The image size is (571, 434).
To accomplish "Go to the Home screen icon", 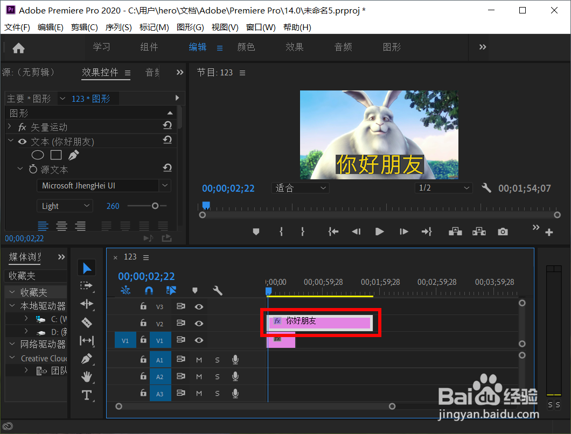I will point(18,48).
